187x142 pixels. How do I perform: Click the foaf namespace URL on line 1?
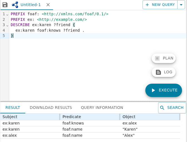[x=75, y=14]
